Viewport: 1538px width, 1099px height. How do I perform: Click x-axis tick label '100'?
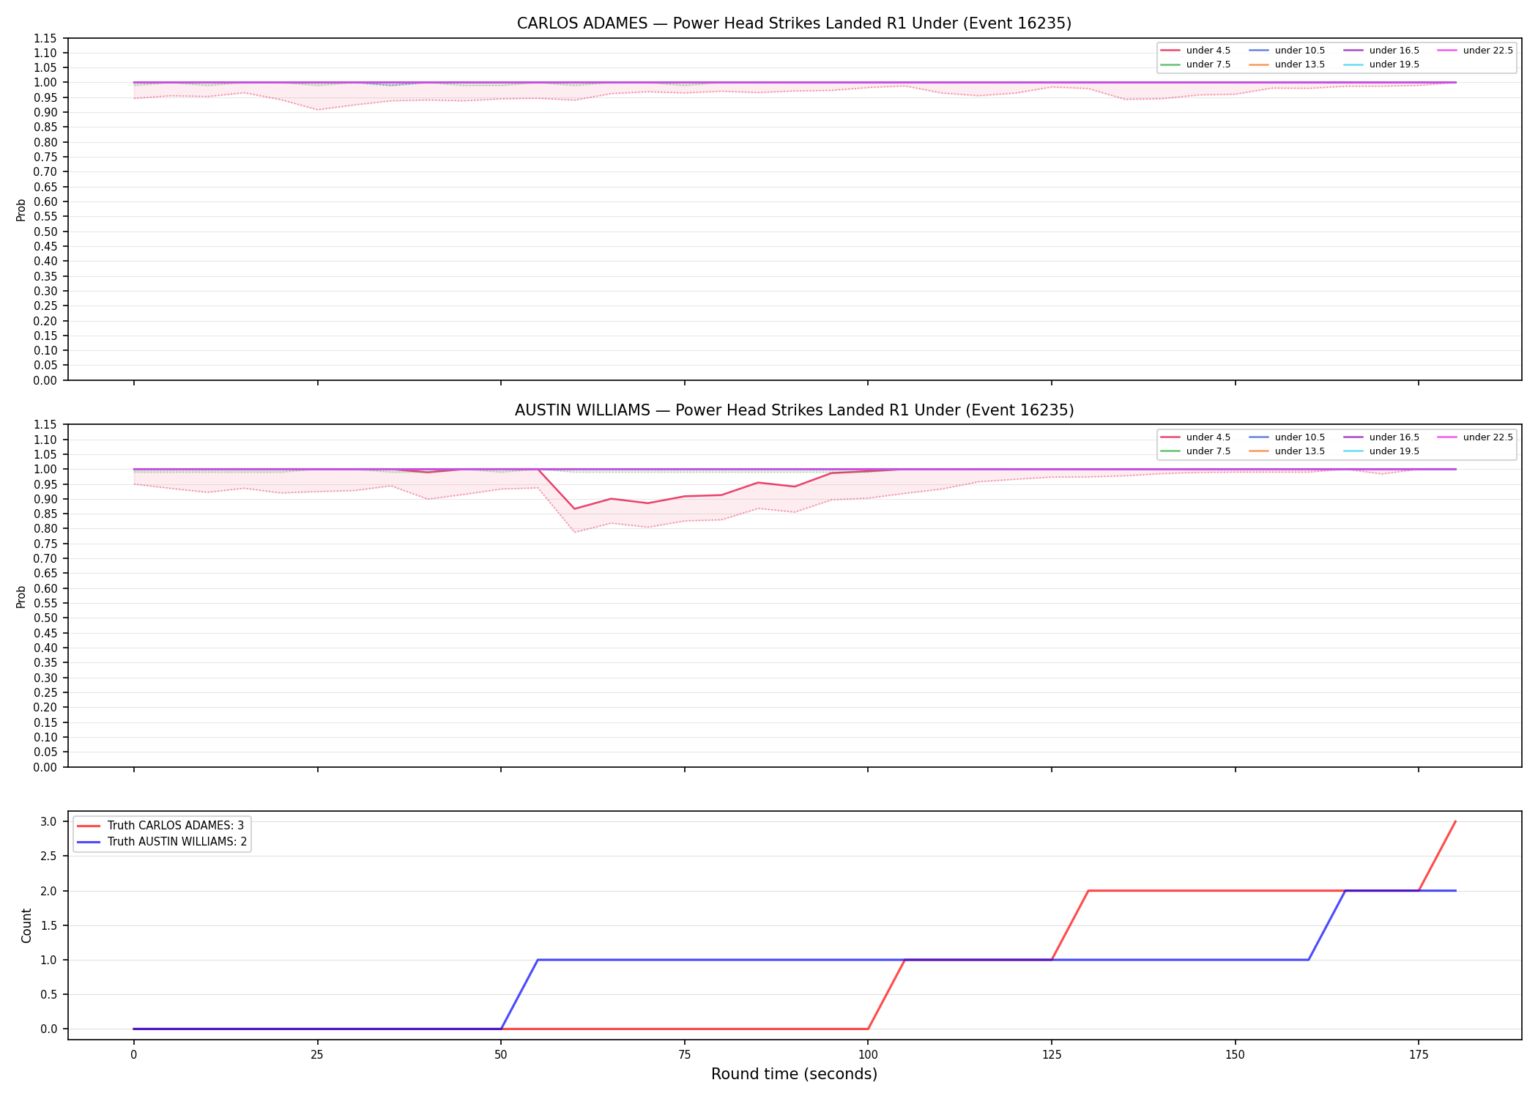point(868,1055)
